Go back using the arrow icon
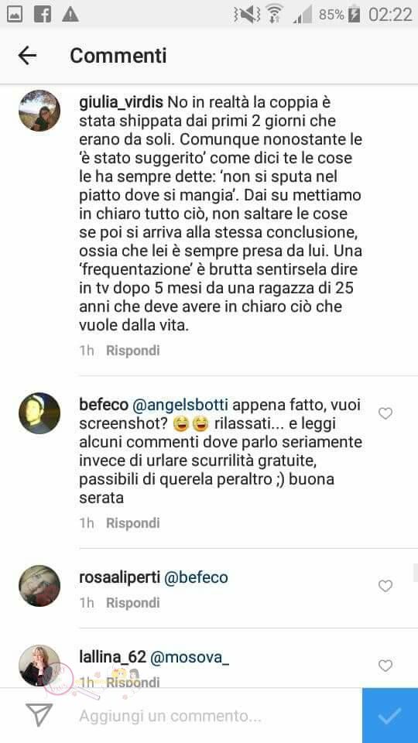418x743 pixels. coord(27,56)
